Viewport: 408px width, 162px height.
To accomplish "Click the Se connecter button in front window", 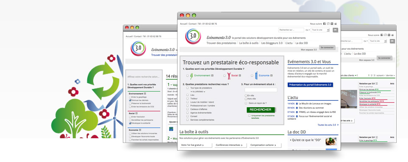I will pyautogui.click(x=327, y=47).
